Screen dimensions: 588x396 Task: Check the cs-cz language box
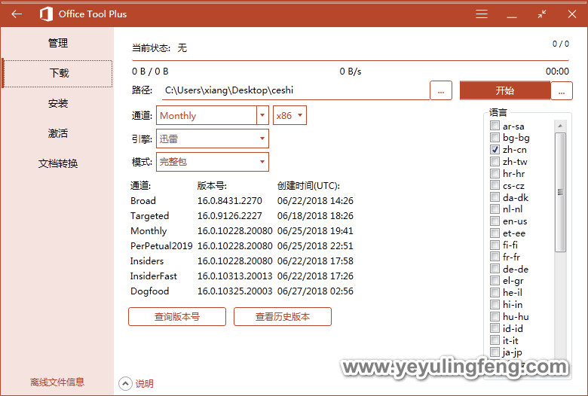coord(495,185)
